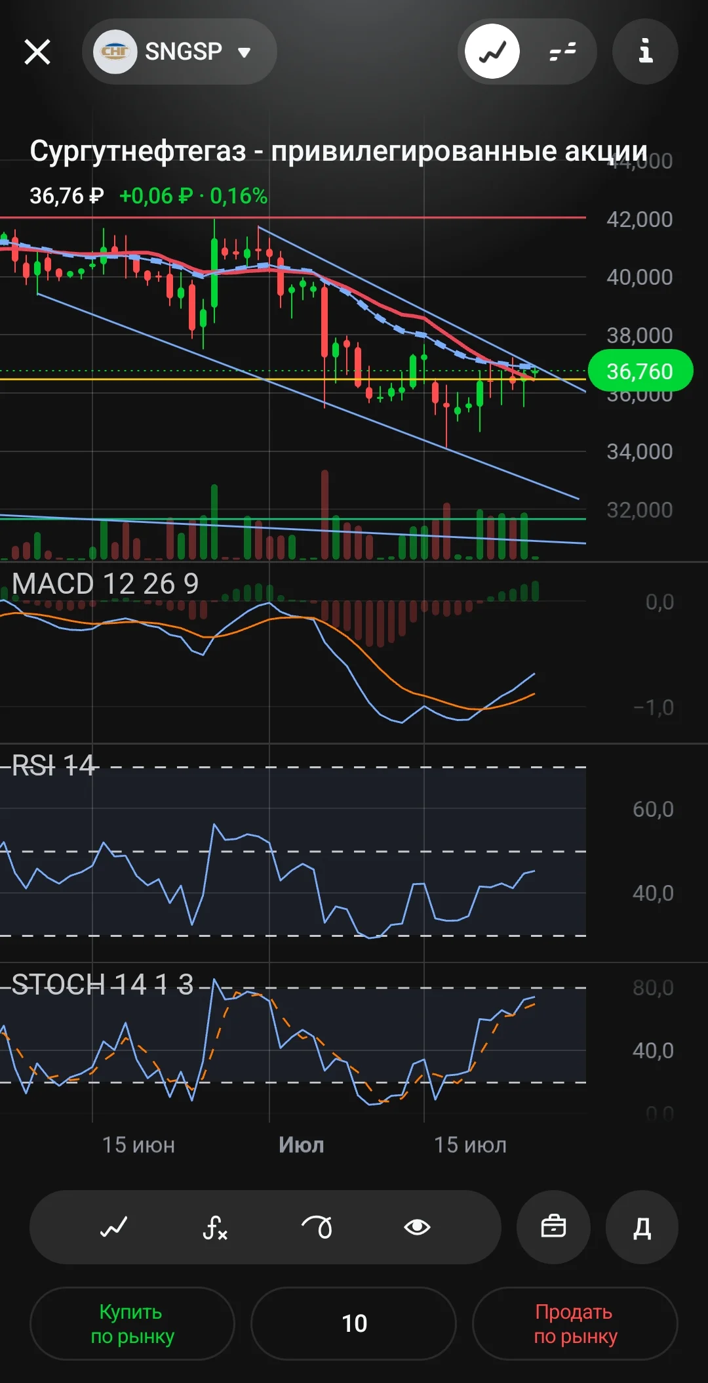
Task: Tap the quantity field showing 10
Action: [x=354, y=1323]
